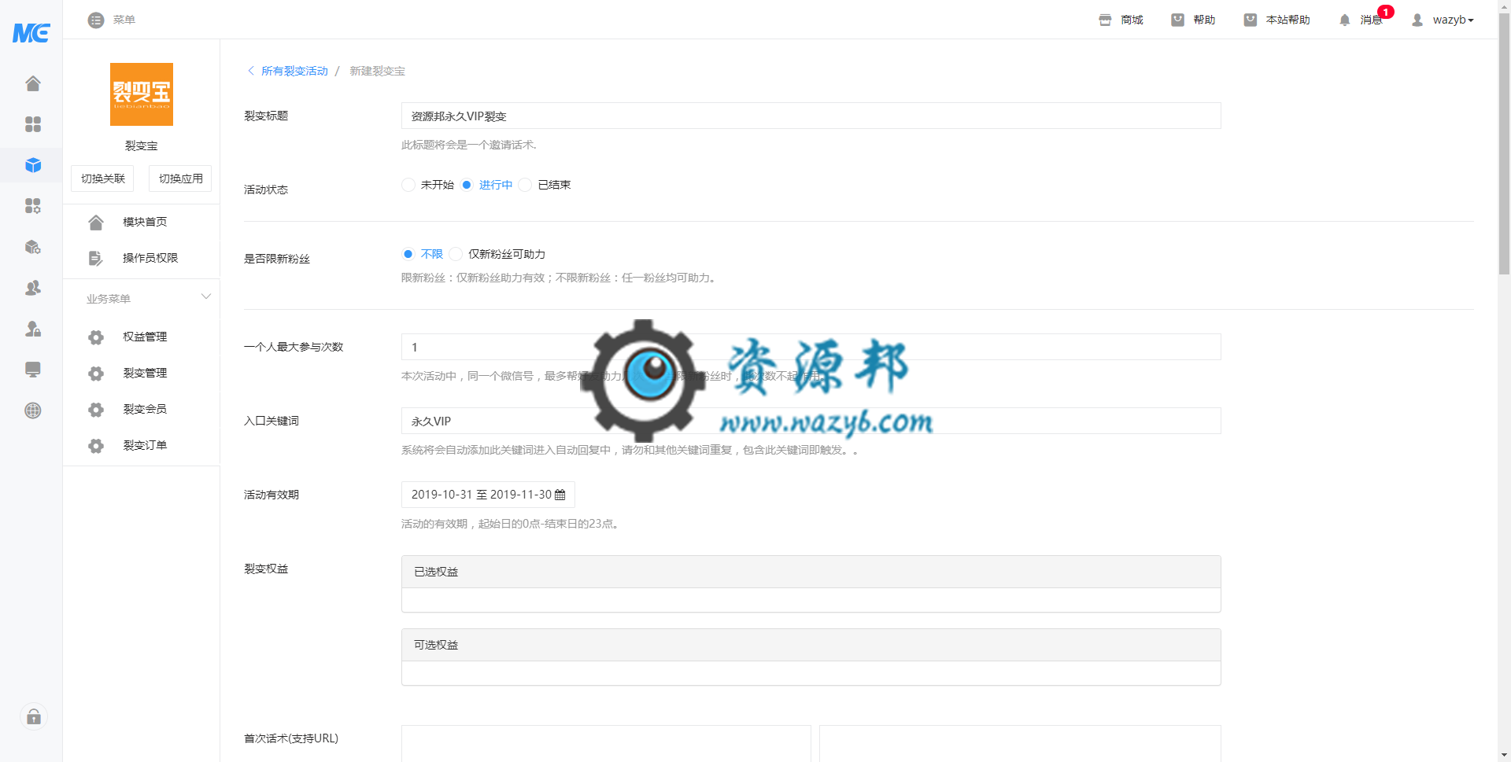The height and width of the screenshot is (762, 1511).
Task: Click the 活动有效期 date range field
Action: (488, 495)
